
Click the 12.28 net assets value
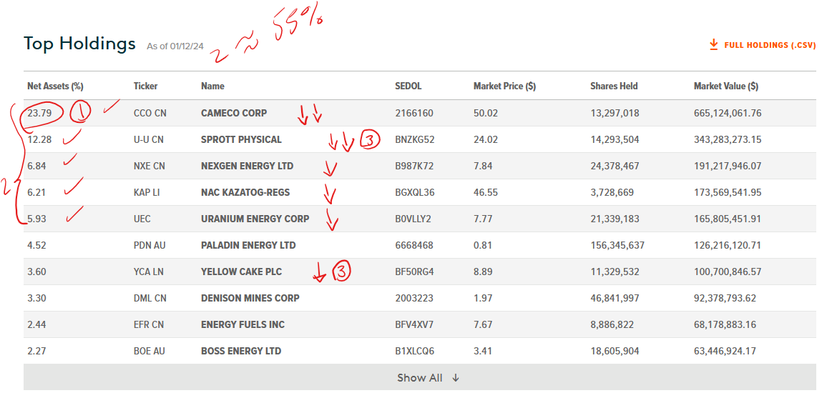point(38,139)
